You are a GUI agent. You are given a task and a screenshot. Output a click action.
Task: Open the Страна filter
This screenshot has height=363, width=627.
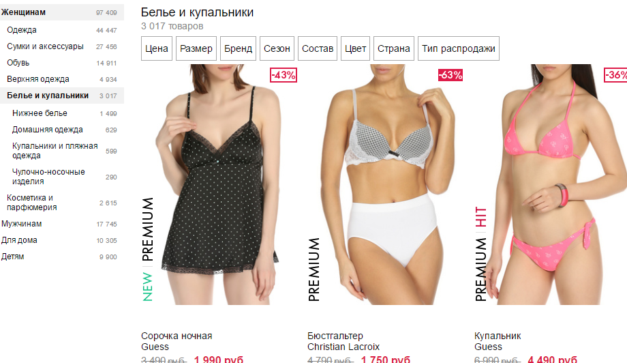click(393, 48)
